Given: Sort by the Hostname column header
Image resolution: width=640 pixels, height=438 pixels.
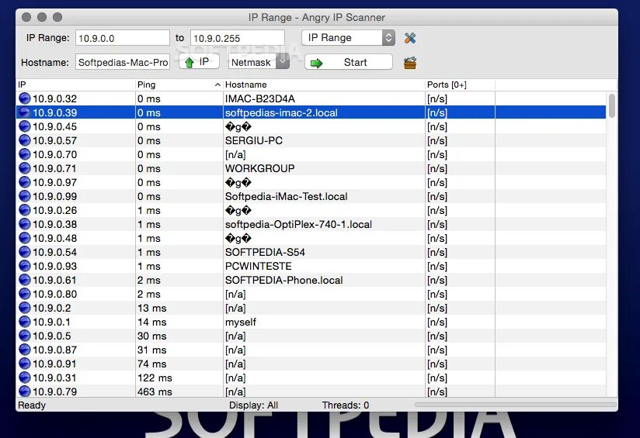Looking at the screenshot, I should tap(324, 84).
